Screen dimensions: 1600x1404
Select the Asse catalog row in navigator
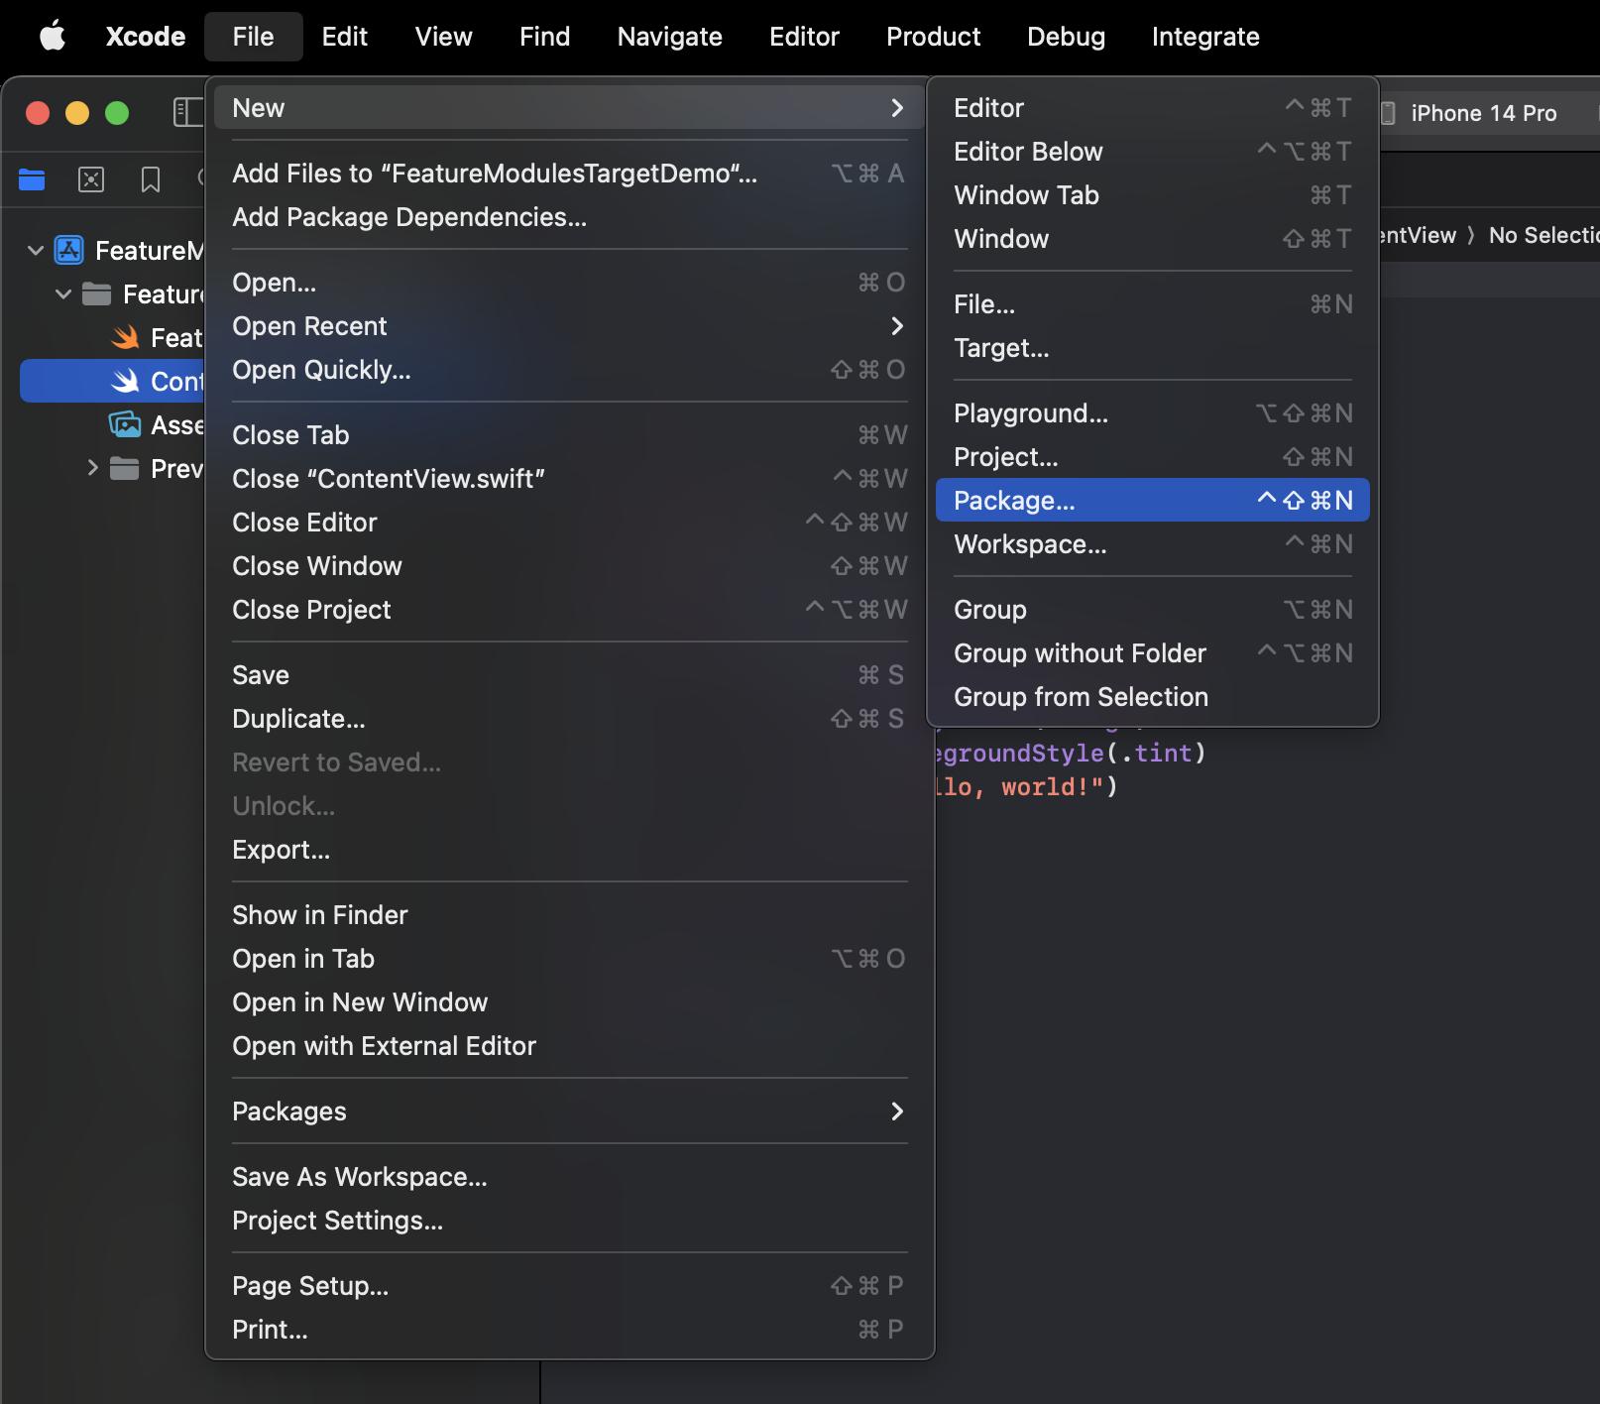point(112,425)
